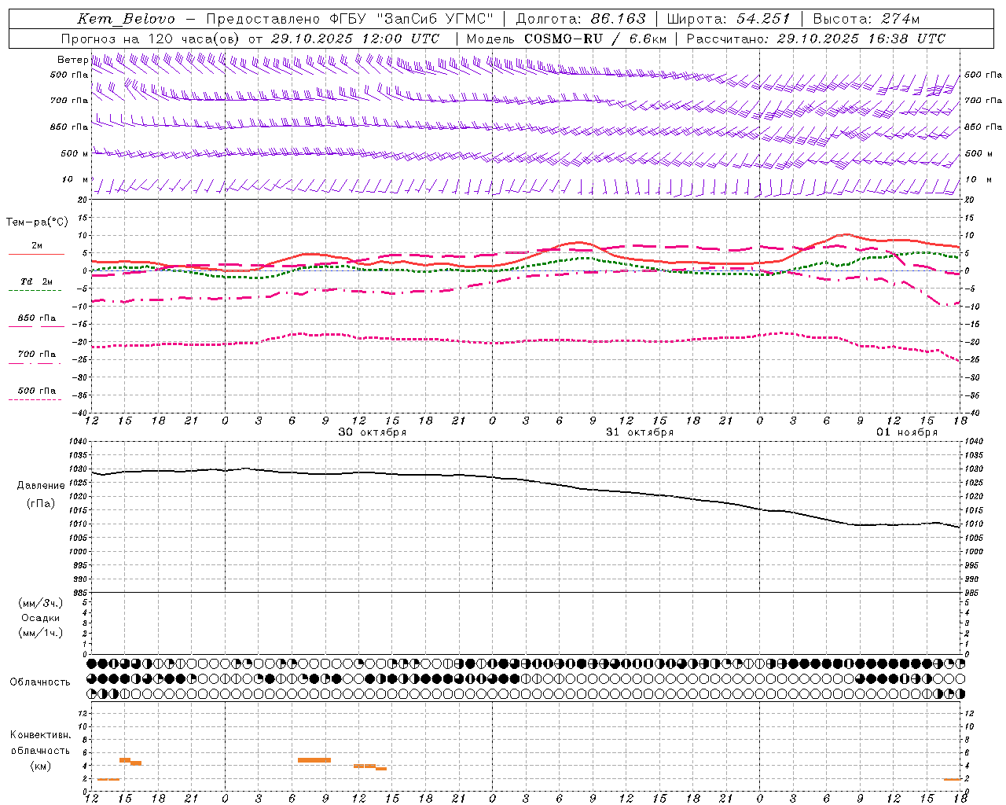The height and width of the screenshot is (805, 1006).
Task: Click the Конвективн. panel label
Action: click(x=41, y=735)
